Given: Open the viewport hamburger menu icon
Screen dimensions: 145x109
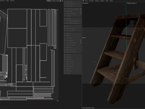Looking at the screenshot, I should coord(83,1).
